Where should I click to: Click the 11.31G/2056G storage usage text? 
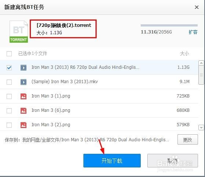[x=157, y=32]
